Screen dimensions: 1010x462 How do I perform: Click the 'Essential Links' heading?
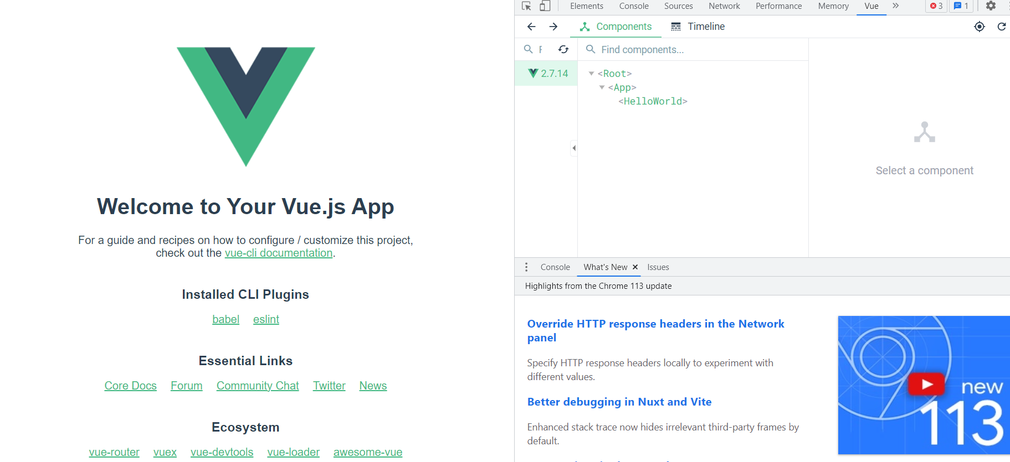(x=245, y=361)
